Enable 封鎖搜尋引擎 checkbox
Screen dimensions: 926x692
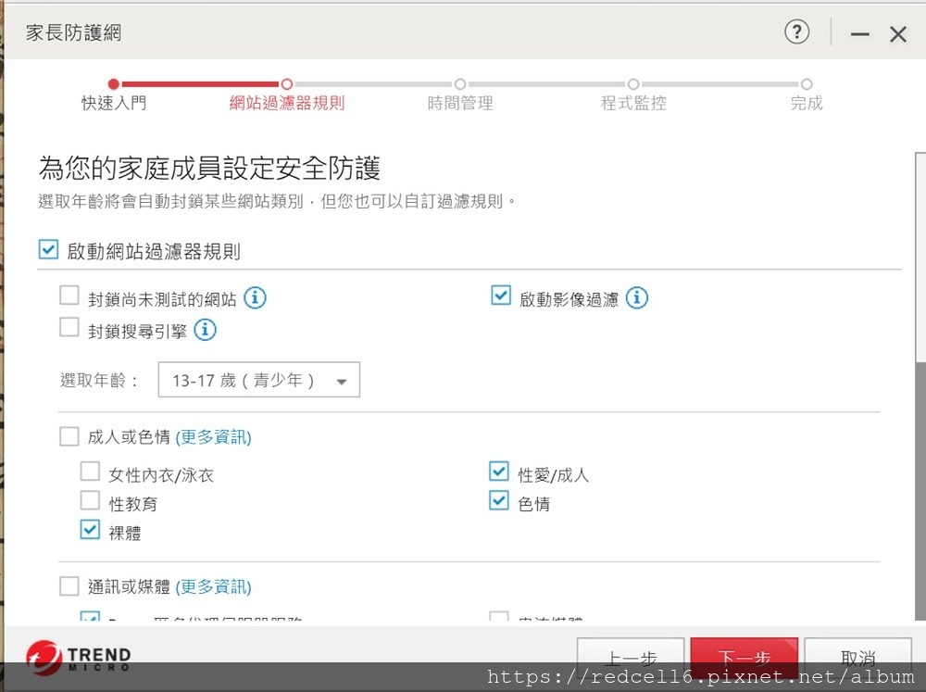pos(69,327)
